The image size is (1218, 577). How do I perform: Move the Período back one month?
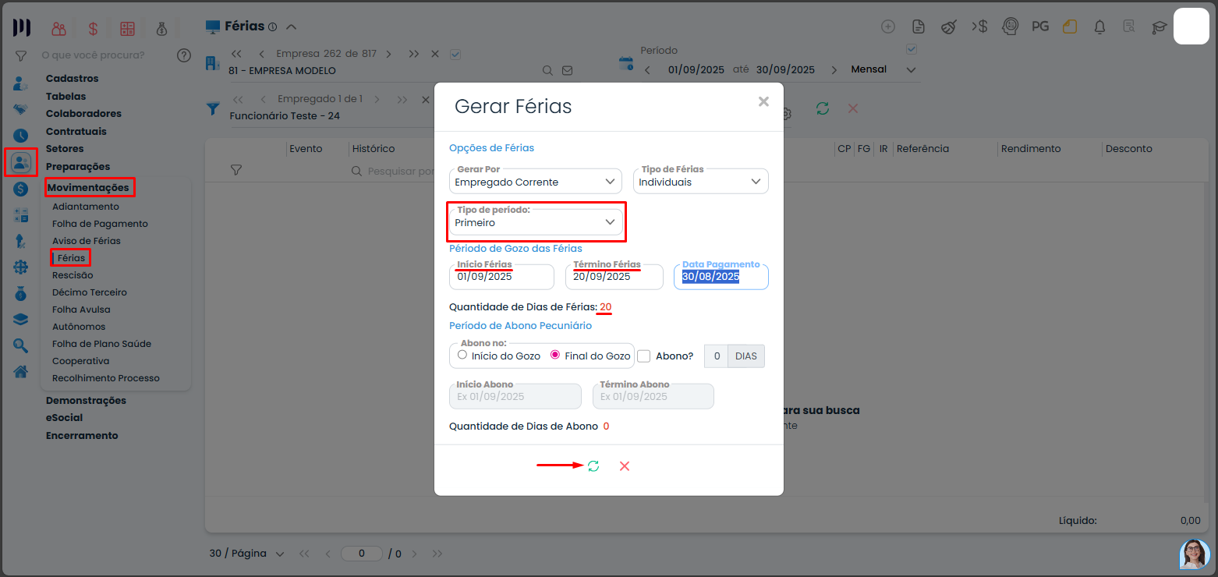[x=647, y=70]
